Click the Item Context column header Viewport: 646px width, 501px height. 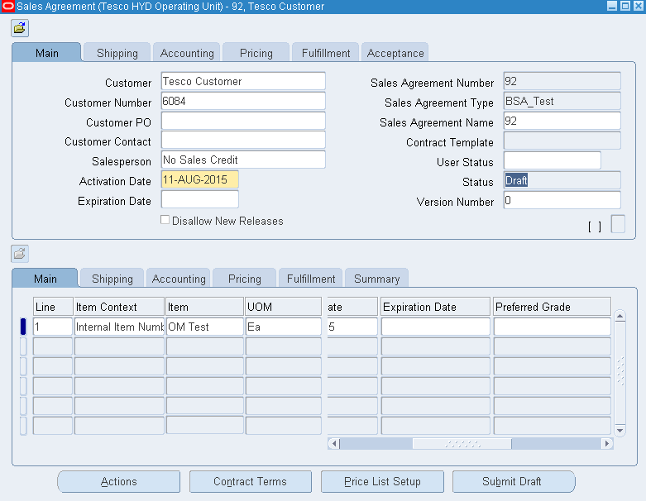119,307
